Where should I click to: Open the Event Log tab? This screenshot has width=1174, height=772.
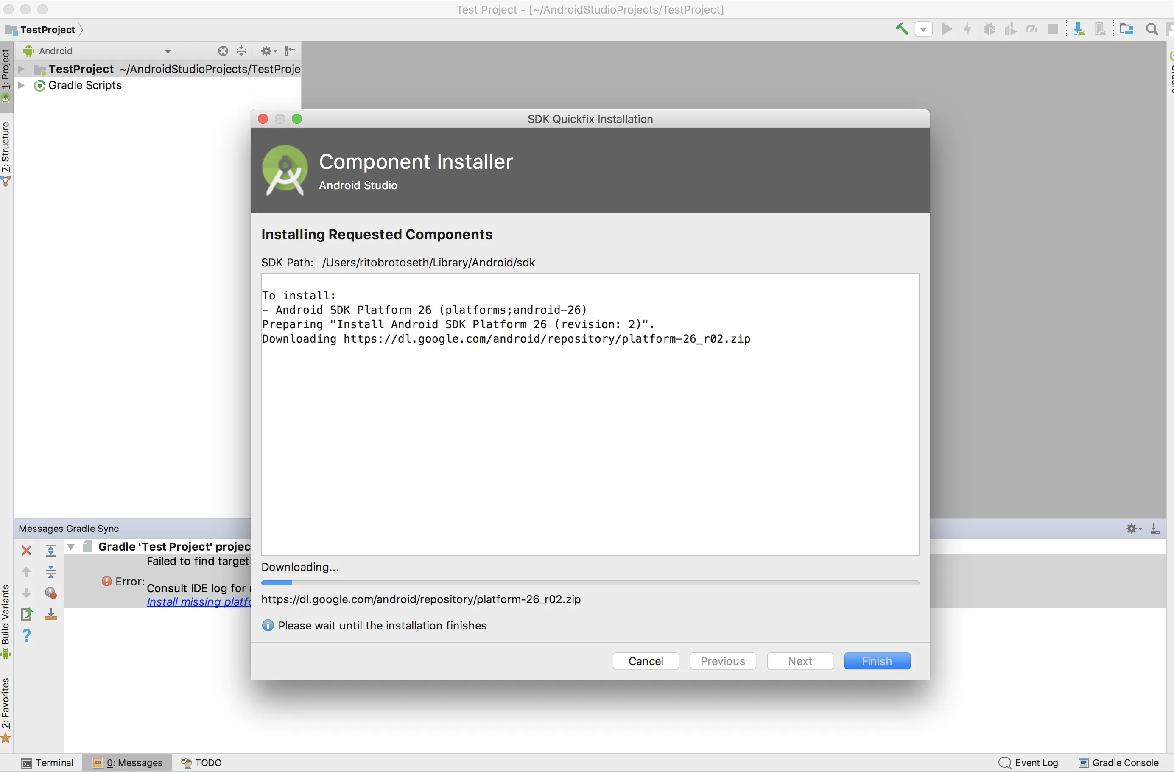[1029, 763]
